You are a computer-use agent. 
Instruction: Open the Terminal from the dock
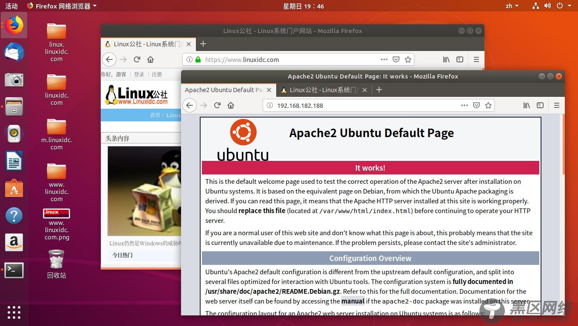14,270
